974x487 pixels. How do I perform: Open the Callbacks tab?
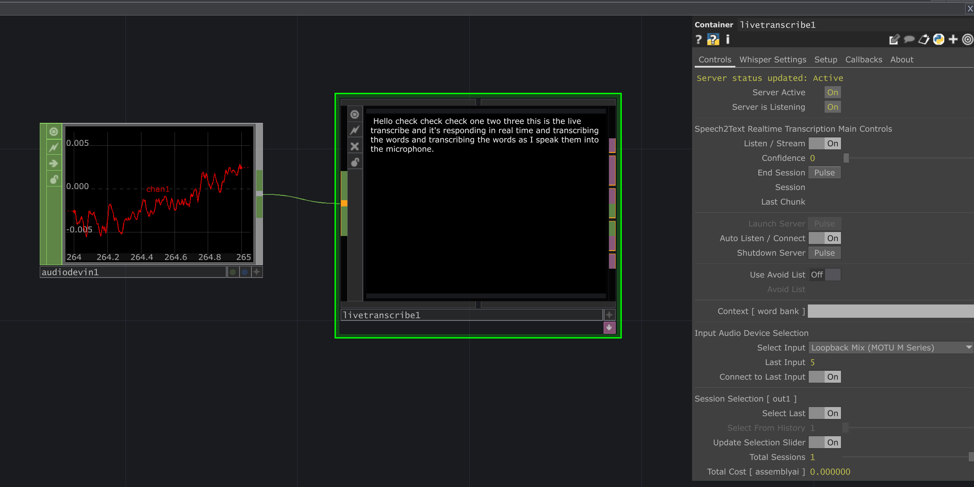[864, 60]
